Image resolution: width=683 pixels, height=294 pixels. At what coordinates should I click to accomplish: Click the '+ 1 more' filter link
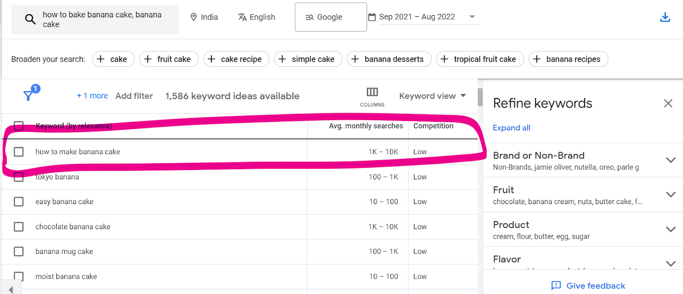92,96
